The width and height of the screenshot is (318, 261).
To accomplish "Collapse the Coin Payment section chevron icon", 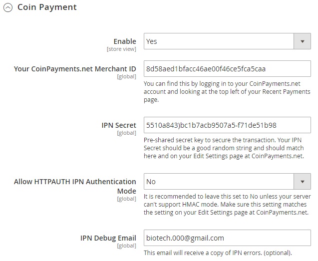I will 8,7.
